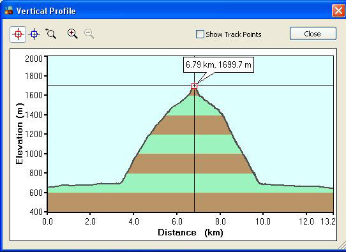Select the blue crosshair measure tool
The height and width of the screenshot is (252, 346).
[34, 34]
